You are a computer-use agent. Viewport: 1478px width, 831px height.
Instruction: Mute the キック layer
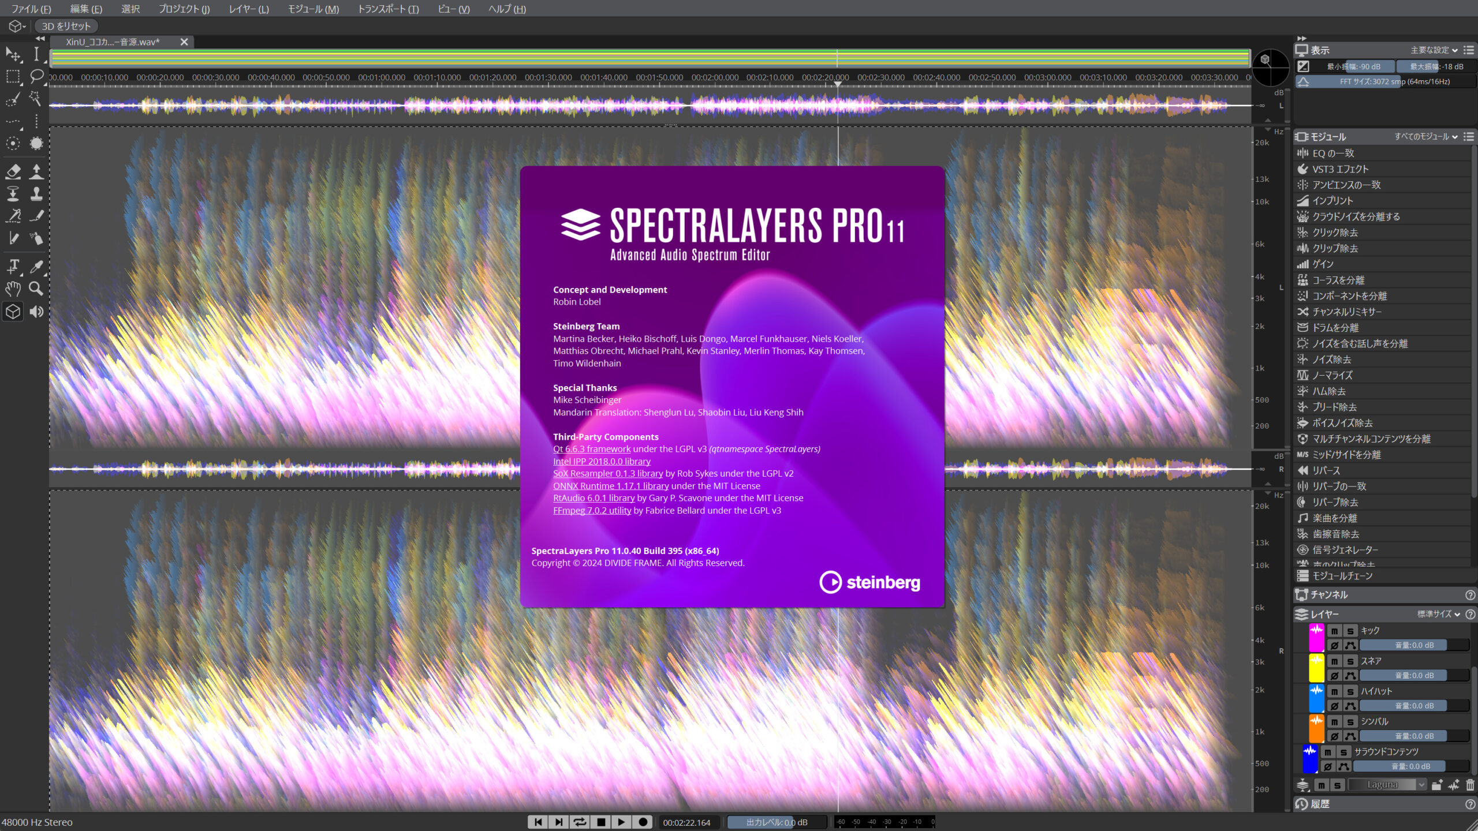(1334, 631)
